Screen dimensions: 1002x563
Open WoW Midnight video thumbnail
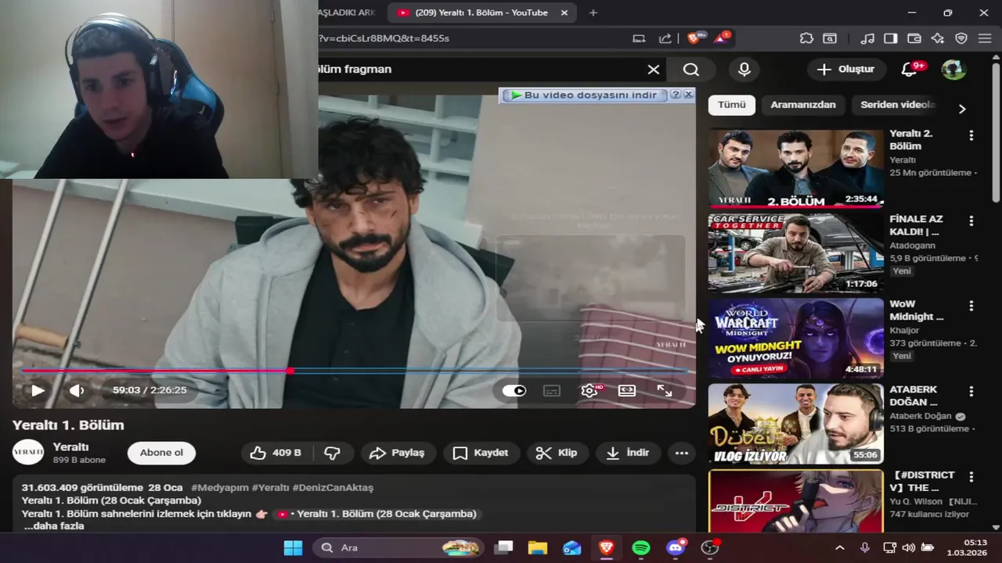(x=795, y=339)
